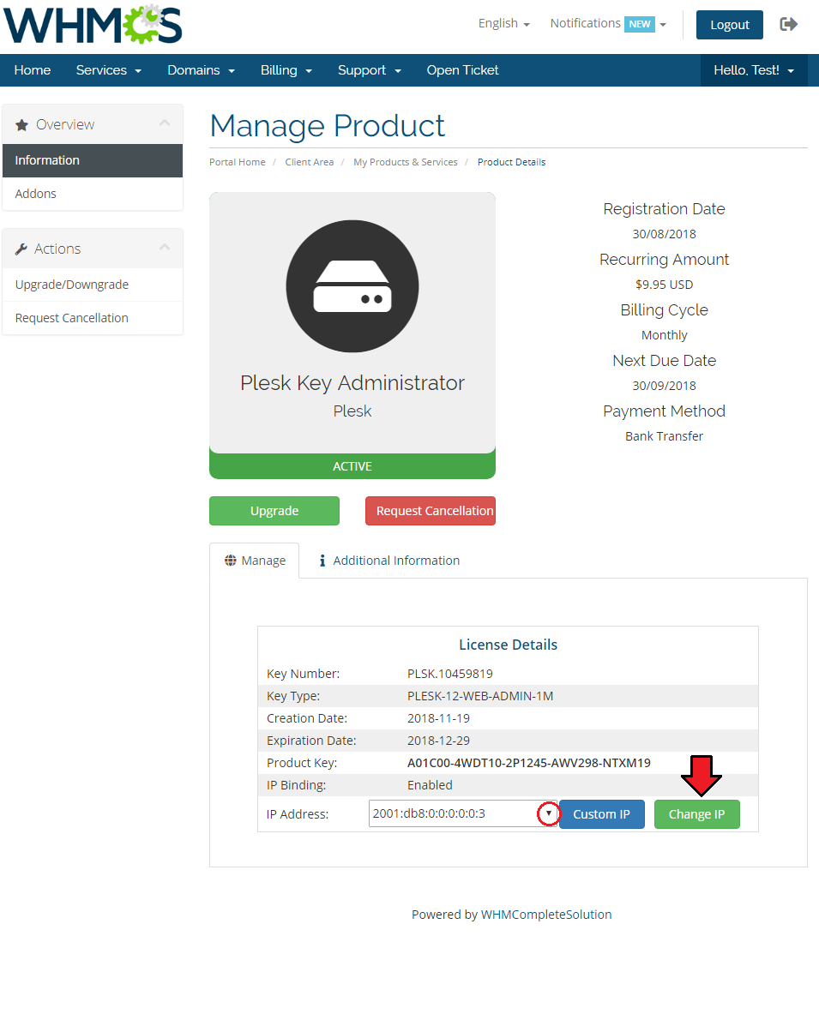
Task: Click the Actions wrench icon
Action: click(21, 249)
